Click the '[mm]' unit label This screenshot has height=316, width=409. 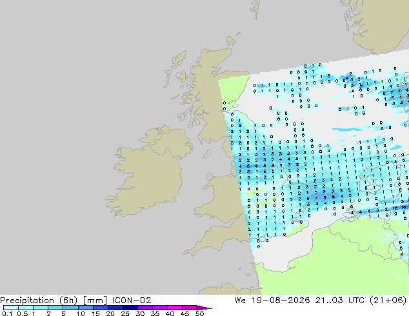95,301
